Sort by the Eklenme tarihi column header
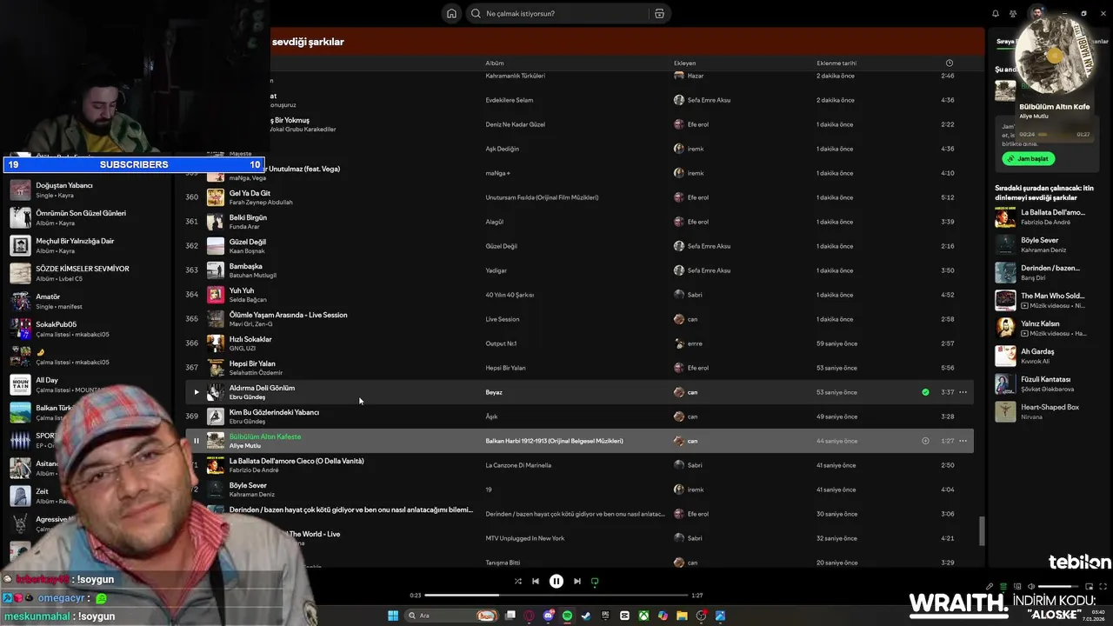1113x626 pixels. tap(836, 63)
